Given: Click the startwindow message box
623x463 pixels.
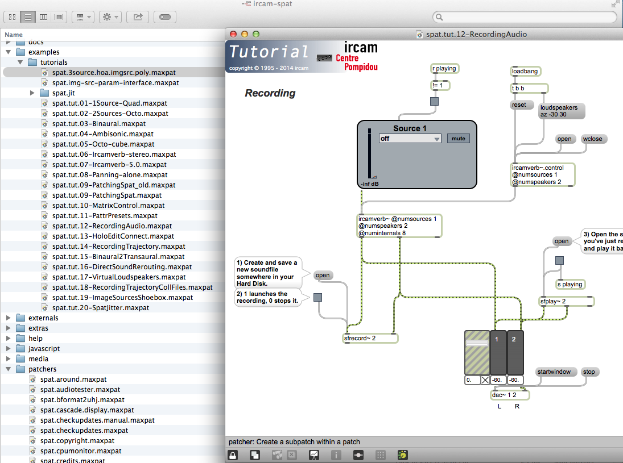Looking at the screenshot, I should pyautogui.click(x=555, y=372).
